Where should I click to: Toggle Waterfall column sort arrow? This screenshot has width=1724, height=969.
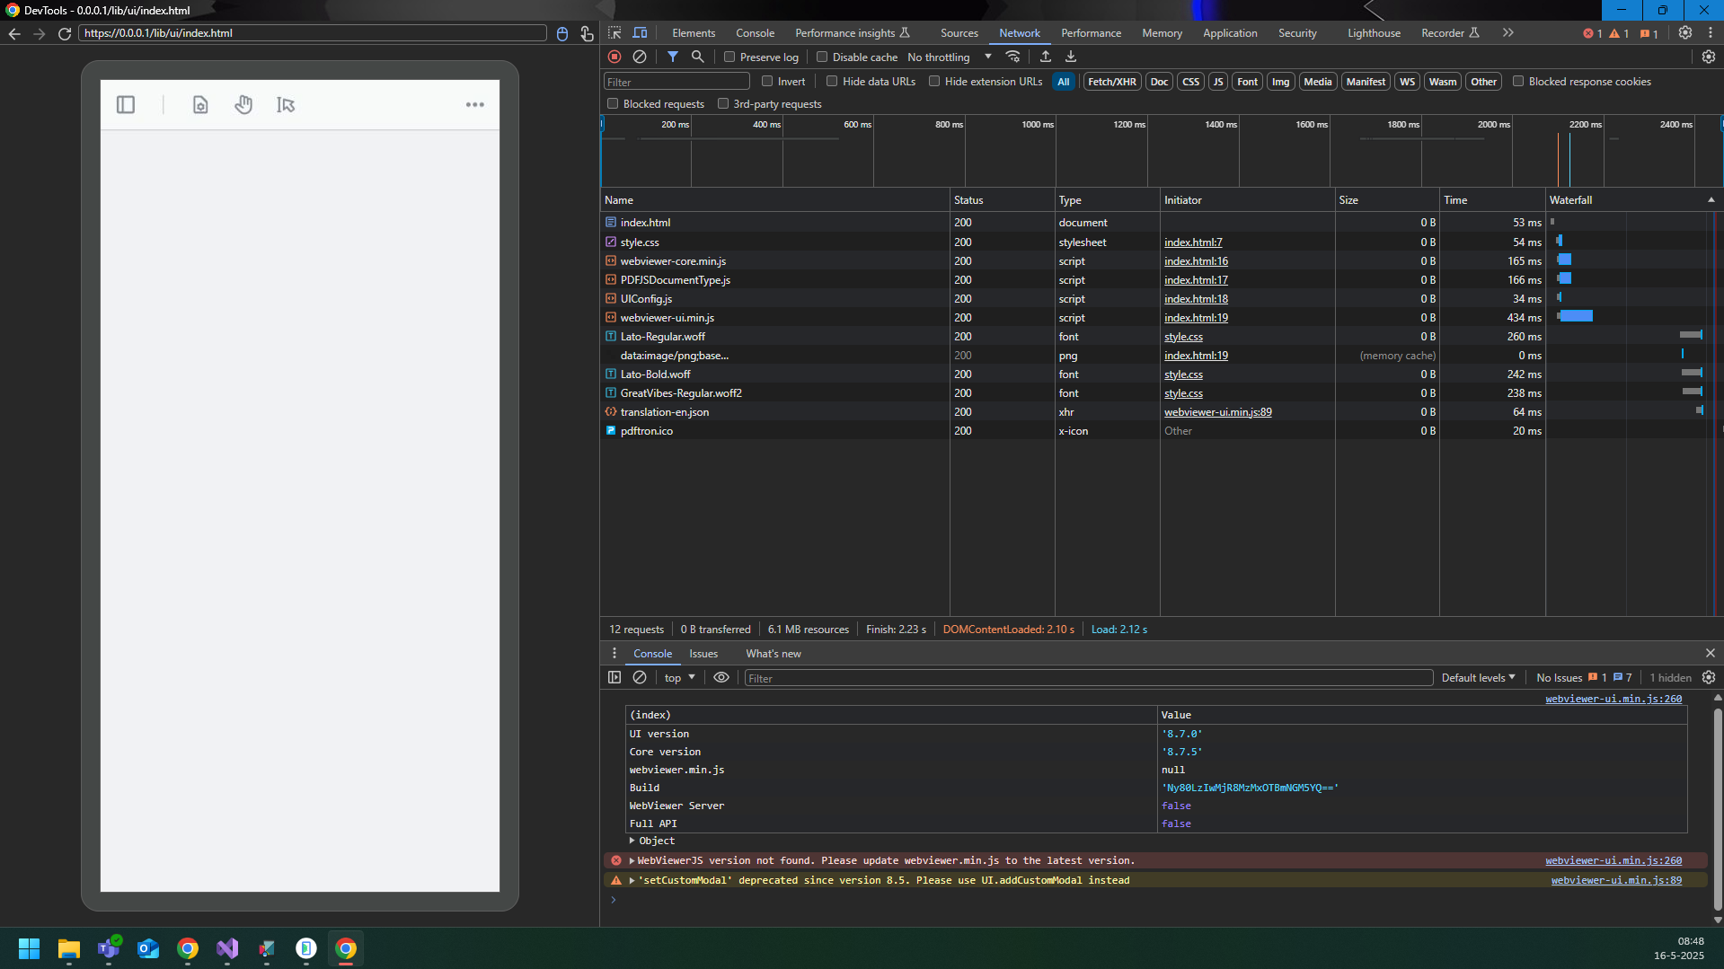tap(1711, 200)
